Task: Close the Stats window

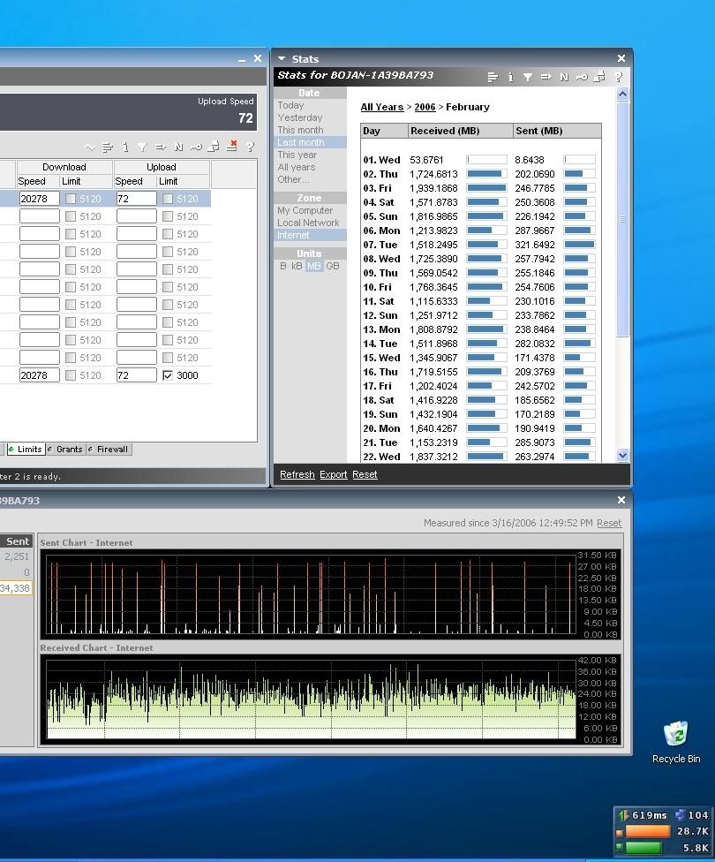Action: click(x=621, y=58)
